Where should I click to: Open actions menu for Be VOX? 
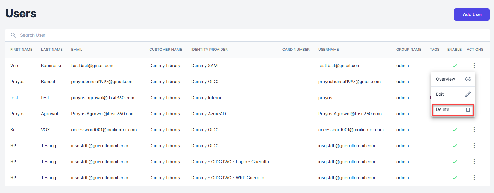[474, 130]
